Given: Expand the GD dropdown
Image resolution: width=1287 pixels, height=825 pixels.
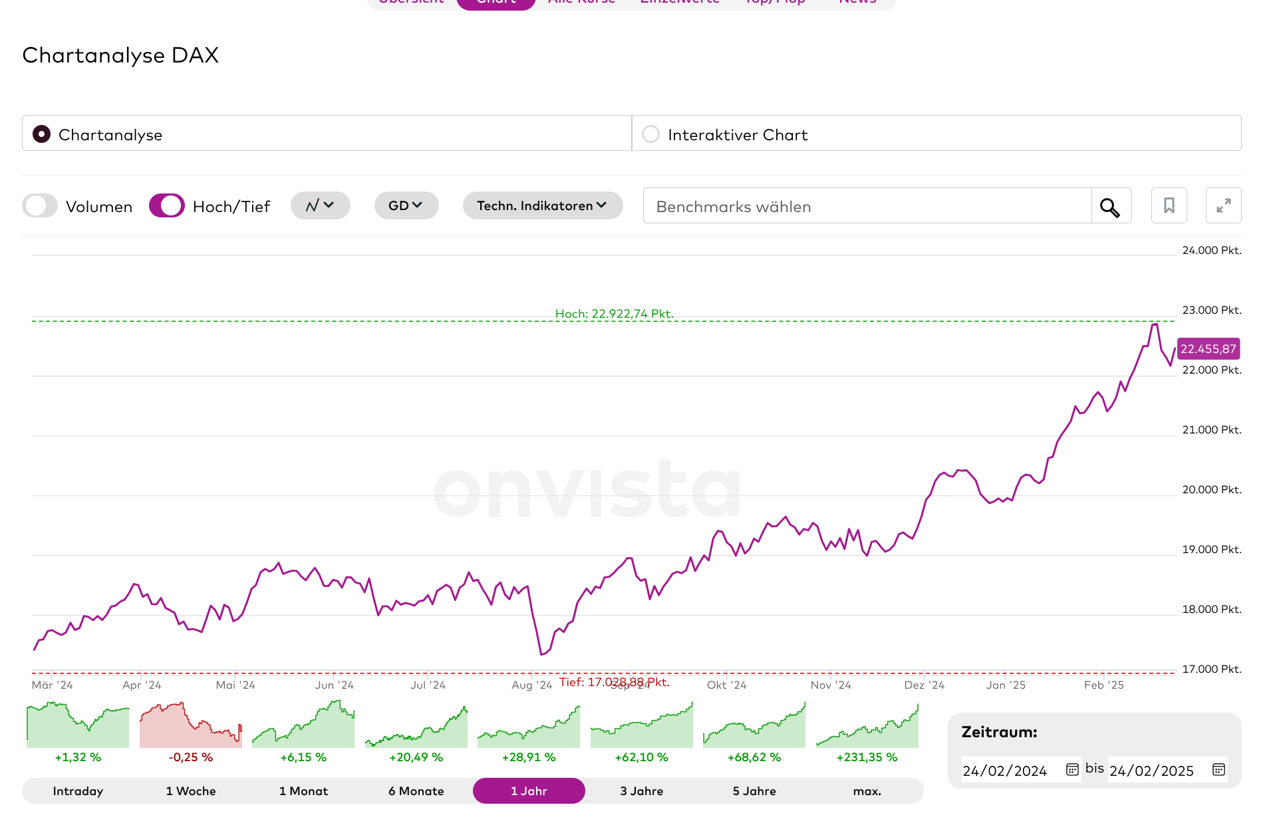Looking at the screenshot, I should tap(406, 206).
